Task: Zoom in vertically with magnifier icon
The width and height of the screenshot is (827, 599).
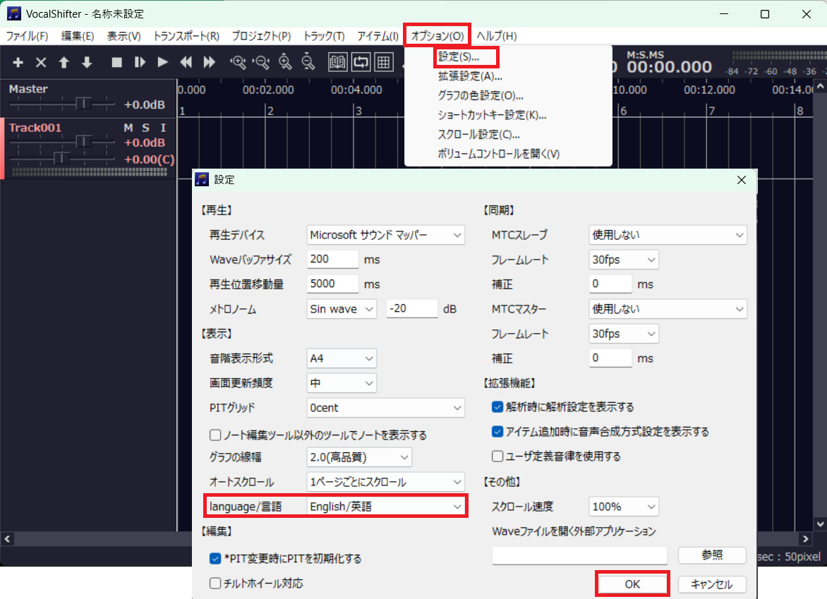Action: (x=285, y=62)
